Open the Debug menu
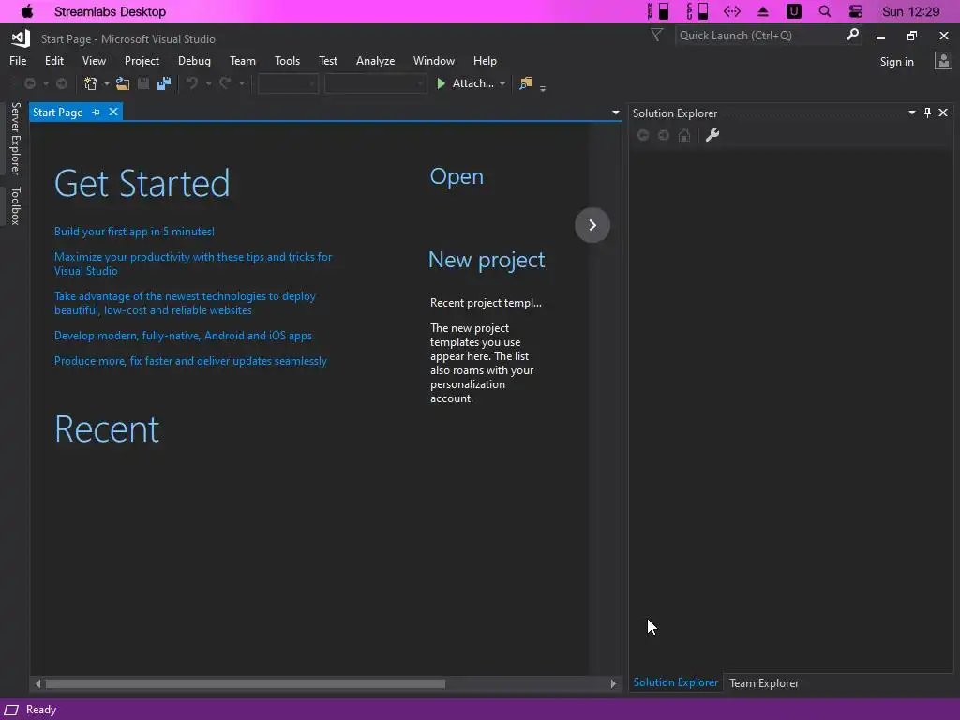Screen dimensions: 960x720 click(194, 61)
